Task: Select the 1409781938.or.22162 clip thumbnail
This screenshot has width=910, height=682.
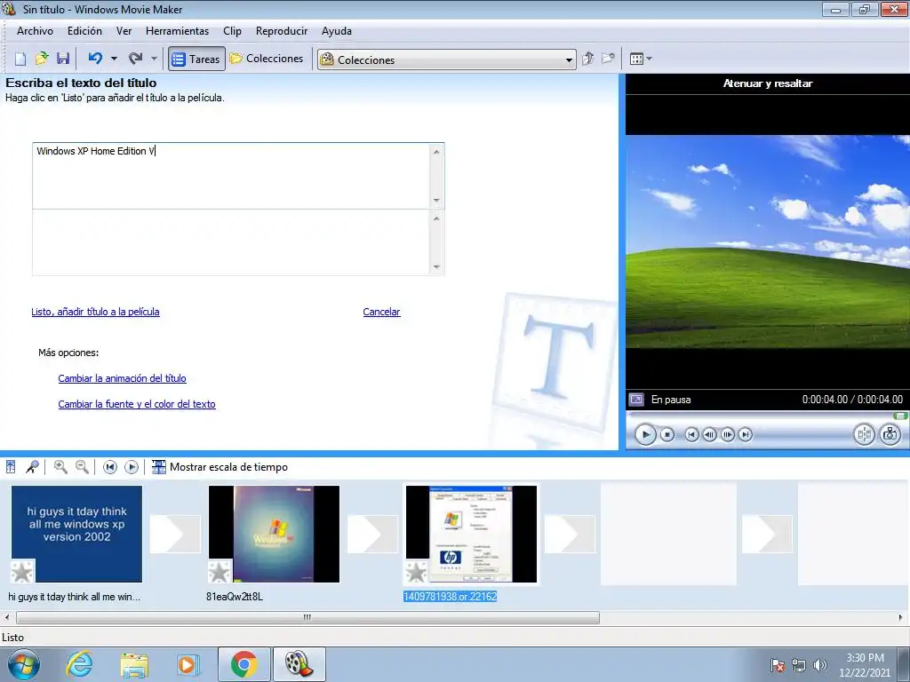Action: click(471, 534)
